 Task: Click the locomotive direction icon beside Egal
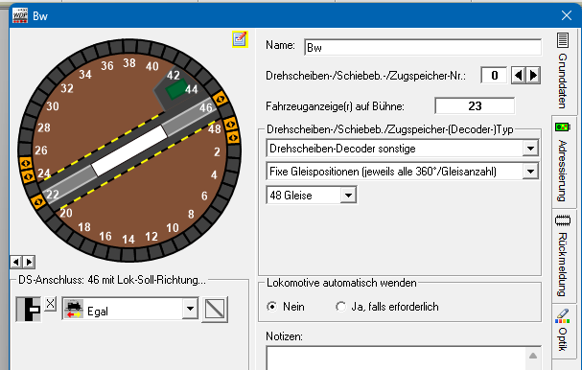(x=74, y=310)
